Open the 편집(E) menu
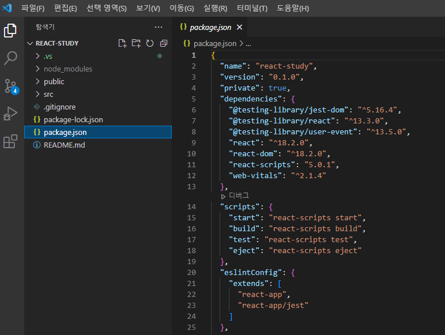Image resolution: width=445 pixels, height=335 pixels. tap(66, 8)
